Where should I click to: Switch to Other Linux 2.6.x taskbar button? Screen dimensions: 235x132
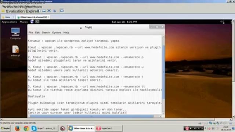click(x=81, y=128)
